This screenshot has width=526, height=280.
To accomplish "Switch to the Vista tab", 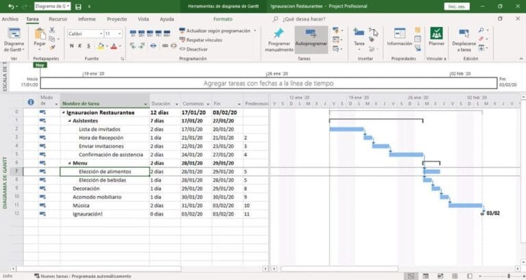I will (143, 19).
